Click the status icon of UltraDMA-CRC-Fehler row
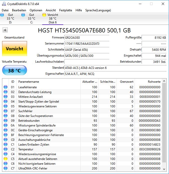The image size is (169, 174). (x=6, y=168)
